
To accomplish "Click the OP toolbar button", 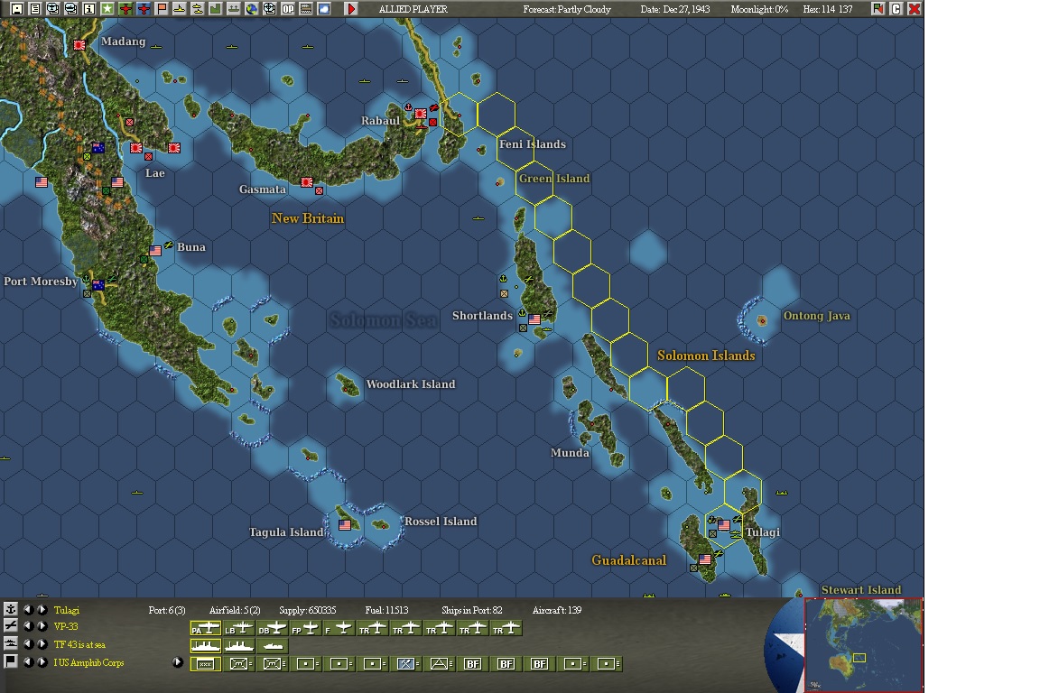I will [x=288, y=9].
